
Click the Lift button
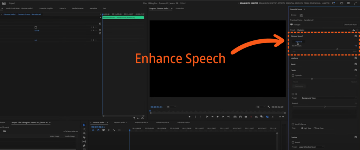[235, 117]
